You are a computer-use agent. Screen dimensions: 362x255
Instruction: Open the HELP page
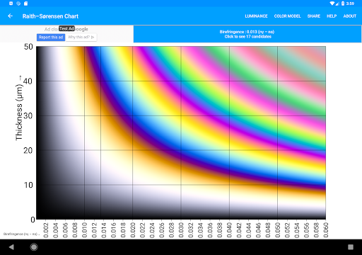click(332, 16)
